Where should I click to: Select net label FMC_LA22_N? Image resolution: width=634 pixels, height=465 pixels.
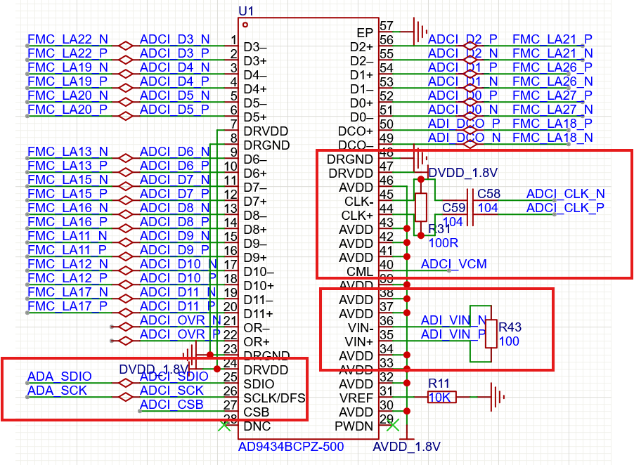[67, 39]
